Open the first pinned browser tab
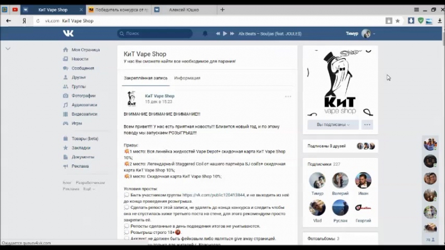Viewport: 445px width, 250px height. pos(4,9)
